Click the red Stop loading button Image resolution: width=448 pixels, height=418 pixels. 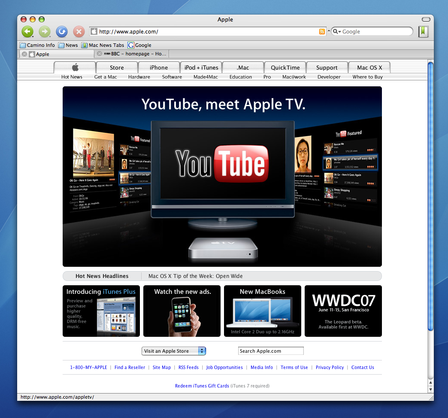click(x=79, y=31)
